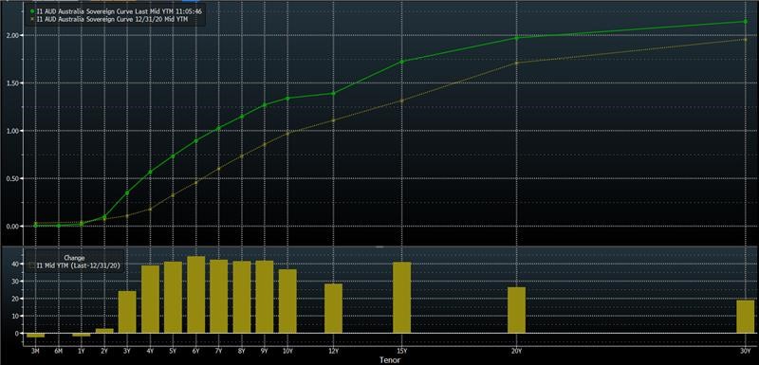This screenshot has width=759, height=365.
Task: Click the green legend marker for Last Mid YTM
Action: click(32, 10)
